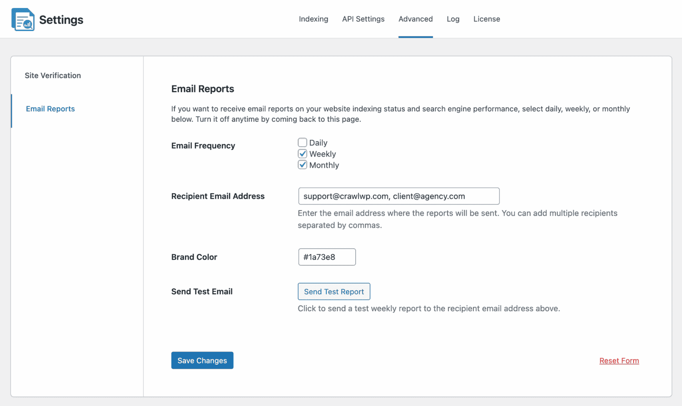Click the Daily label text
Screen dimensions: 682x406
click(x=318, y=143)
